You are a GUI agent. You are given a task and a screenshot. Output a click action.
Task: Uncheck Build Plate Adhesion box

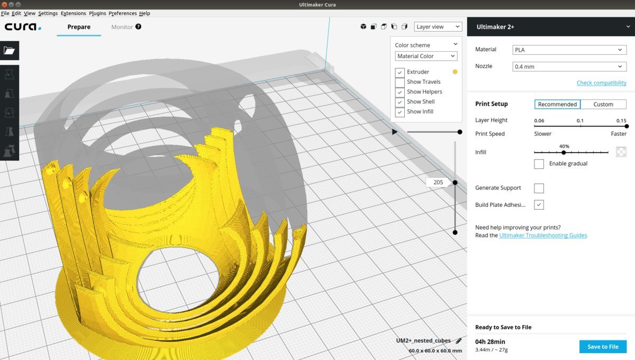[x=539, y=205]
